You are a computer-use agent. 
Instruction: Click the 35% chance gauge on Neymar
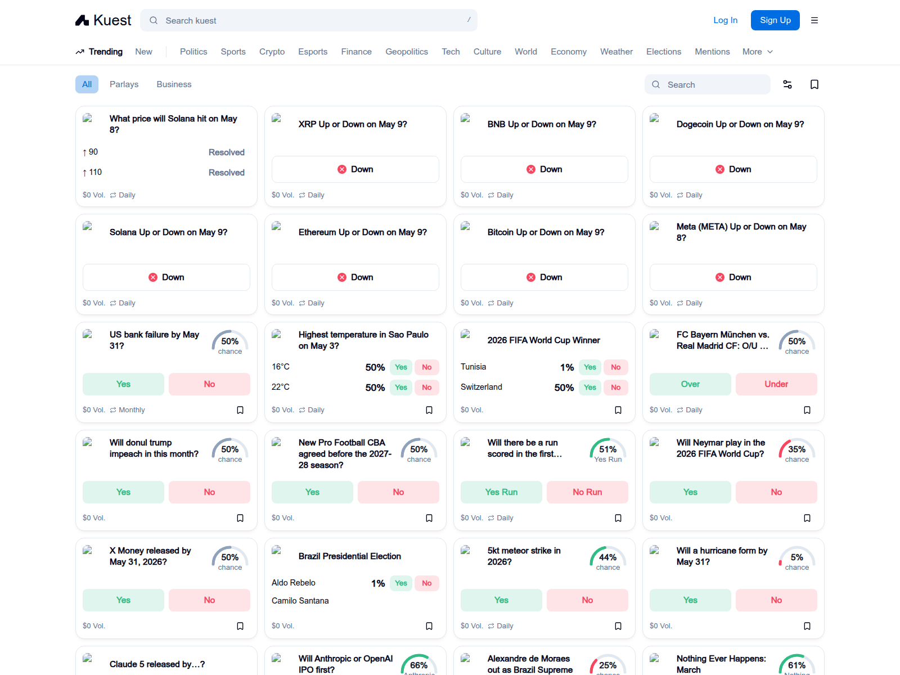pyautogui.click(x=797, y=451)
